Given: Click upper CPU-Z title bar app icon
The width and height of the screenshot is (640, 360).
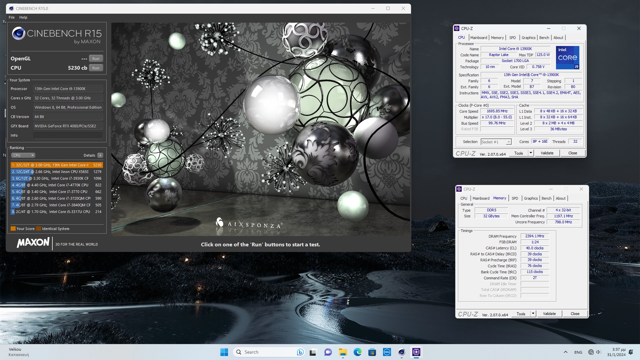Looking at the screenshot, I should [457, 29].
